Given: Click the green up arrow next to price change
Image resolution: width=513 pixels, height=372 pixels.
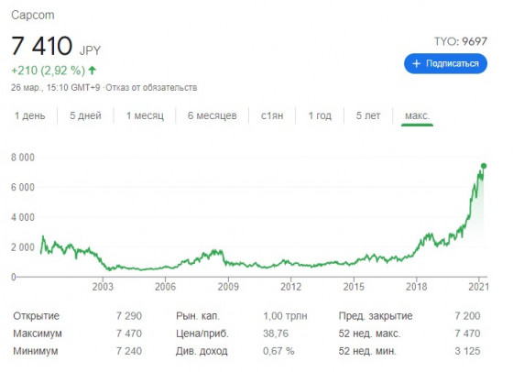Looking at the screenshot, I should 93,70.
